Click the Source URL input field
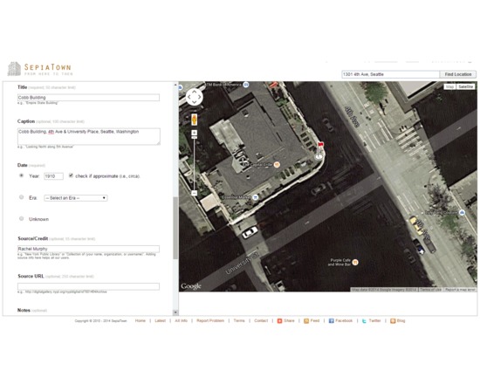Viewport: 480px width, 384px height. (88, 286)
